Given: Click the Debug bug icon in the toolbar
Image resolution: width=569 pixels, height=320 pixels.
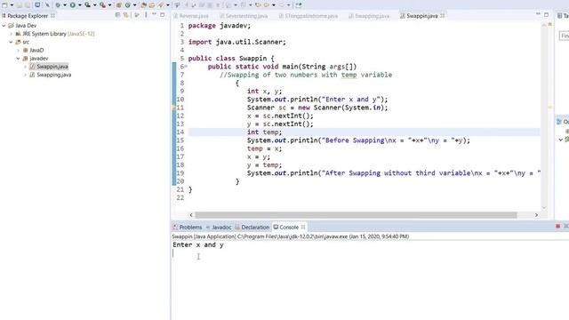Looking at the screenshot, I should [x=58, y=5].
